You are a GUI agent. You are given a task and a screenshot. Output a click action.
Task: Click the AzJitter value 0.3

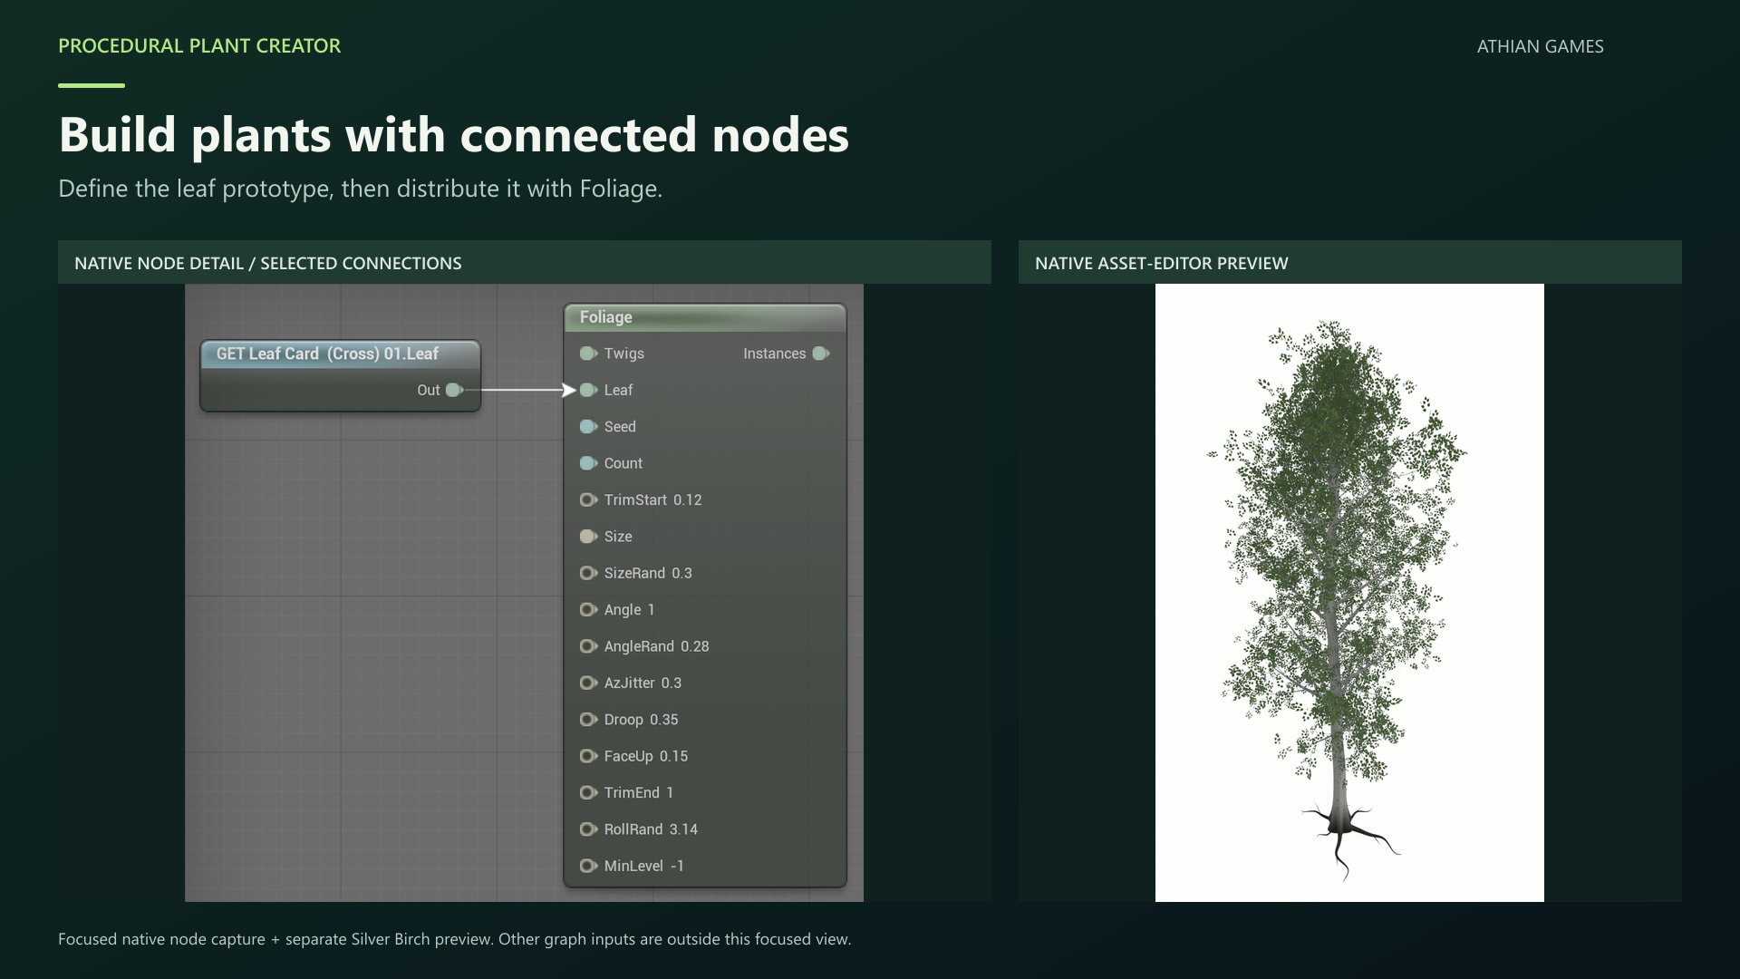point(672,683)
